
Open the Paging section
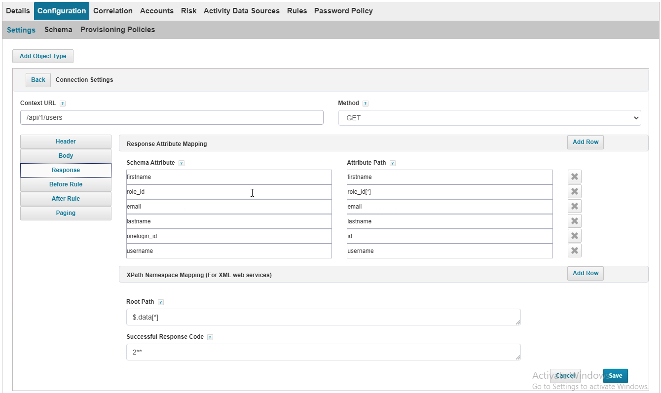point(66,213)
